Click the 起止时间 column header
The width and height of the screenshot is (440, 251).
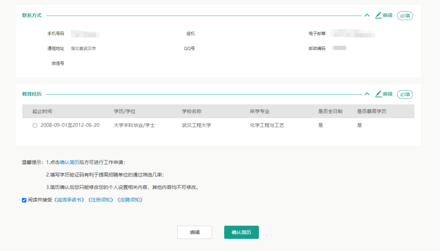tap(42, 111)
